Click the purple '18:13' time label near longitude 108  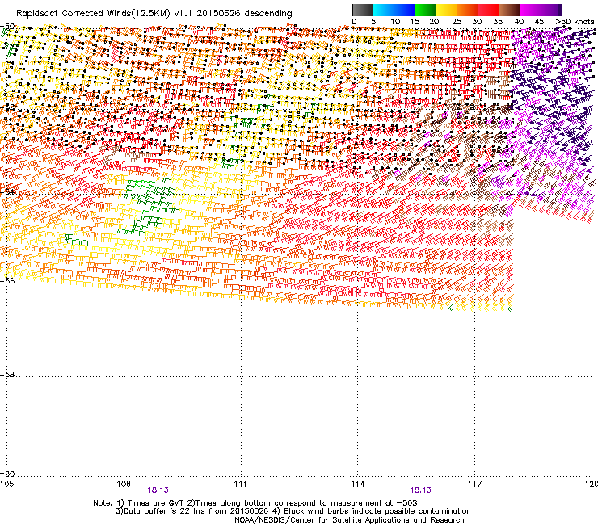coord(158,490)
